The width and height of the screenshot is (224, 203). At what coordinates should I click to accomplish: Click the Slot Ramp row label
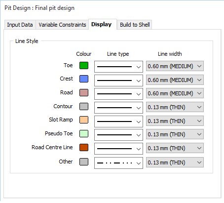click(x=61, y=120)
